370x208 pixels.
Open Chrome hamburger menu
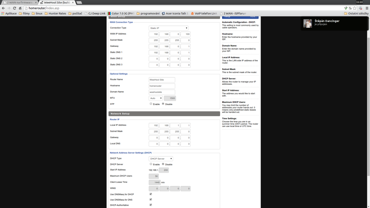366,8
